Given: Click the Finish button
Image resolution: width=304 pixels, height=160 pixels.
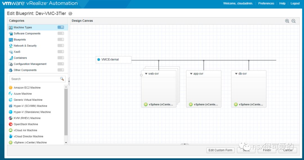Looking at the screenshot, I should [x=267, y=150].
